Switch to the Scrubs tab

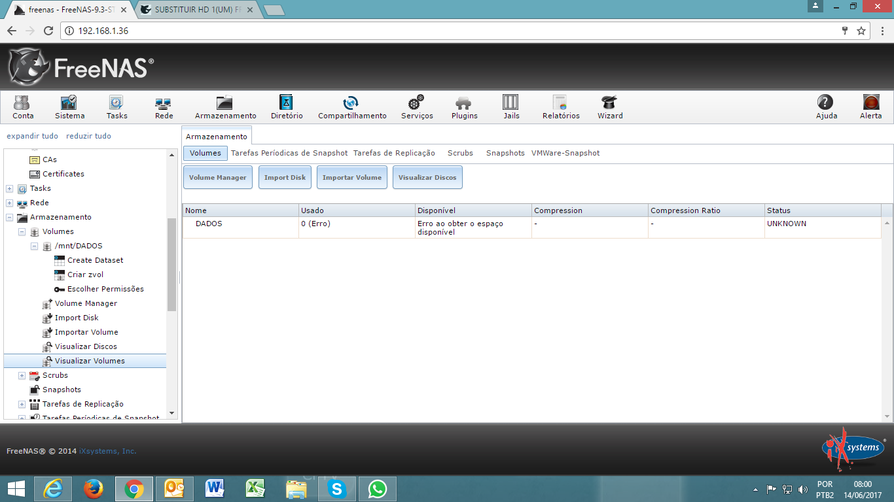[460, 153]
